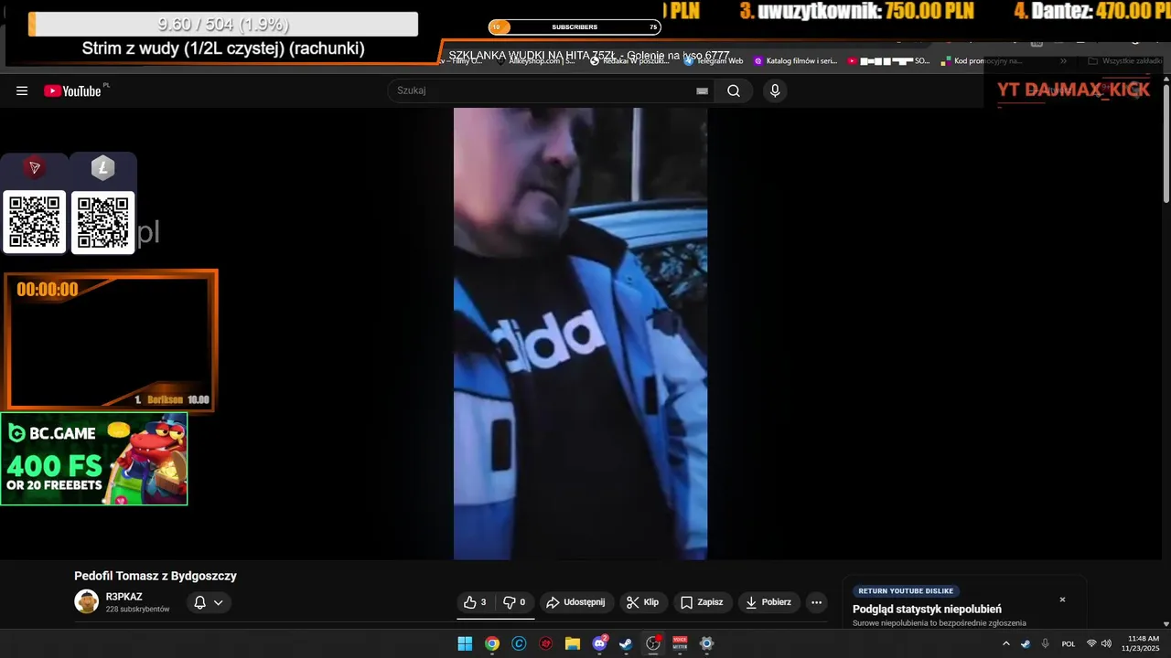Click the YT DAJMAX_KICK overlay text
Viewport: 1171px width, 658px height.
pyautogui.click(x=1073, y=90)
